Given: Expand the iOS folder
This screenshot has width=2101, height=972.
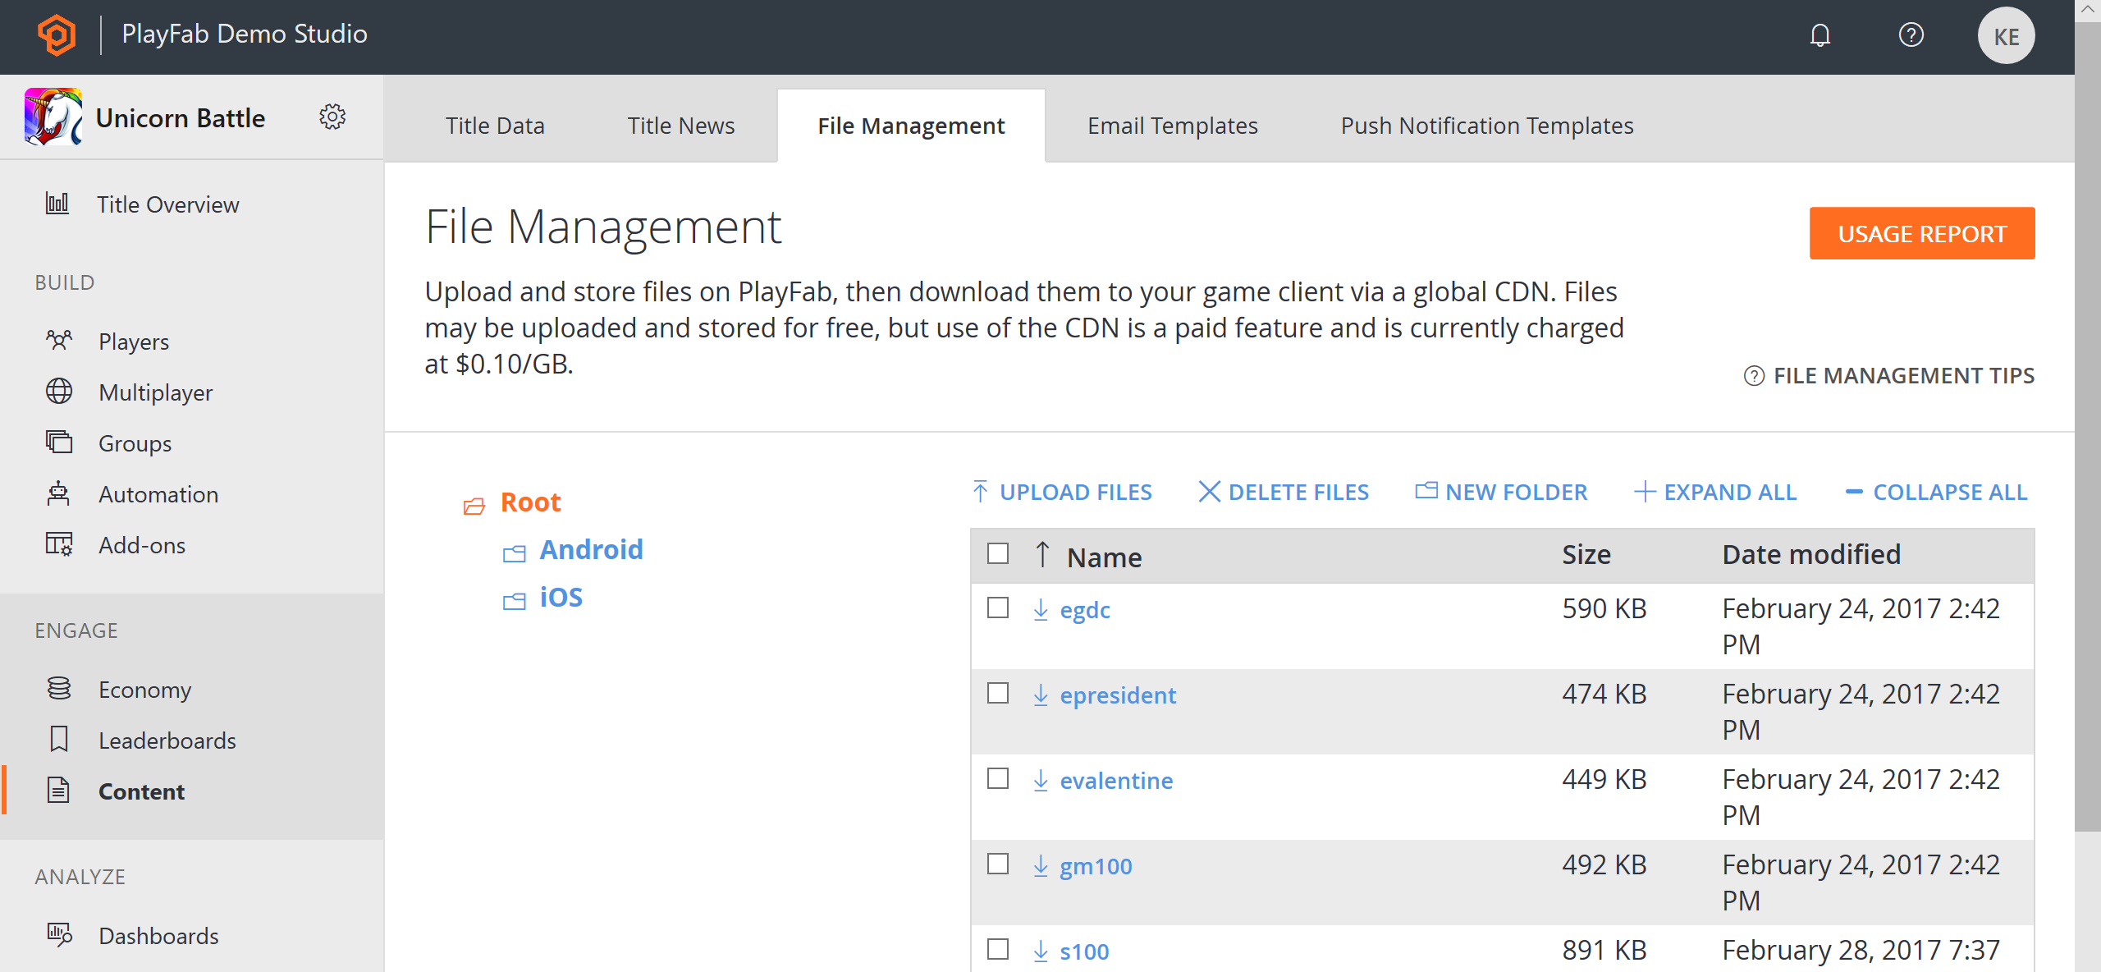Looking at the screenshot, I should click(561, 597).
